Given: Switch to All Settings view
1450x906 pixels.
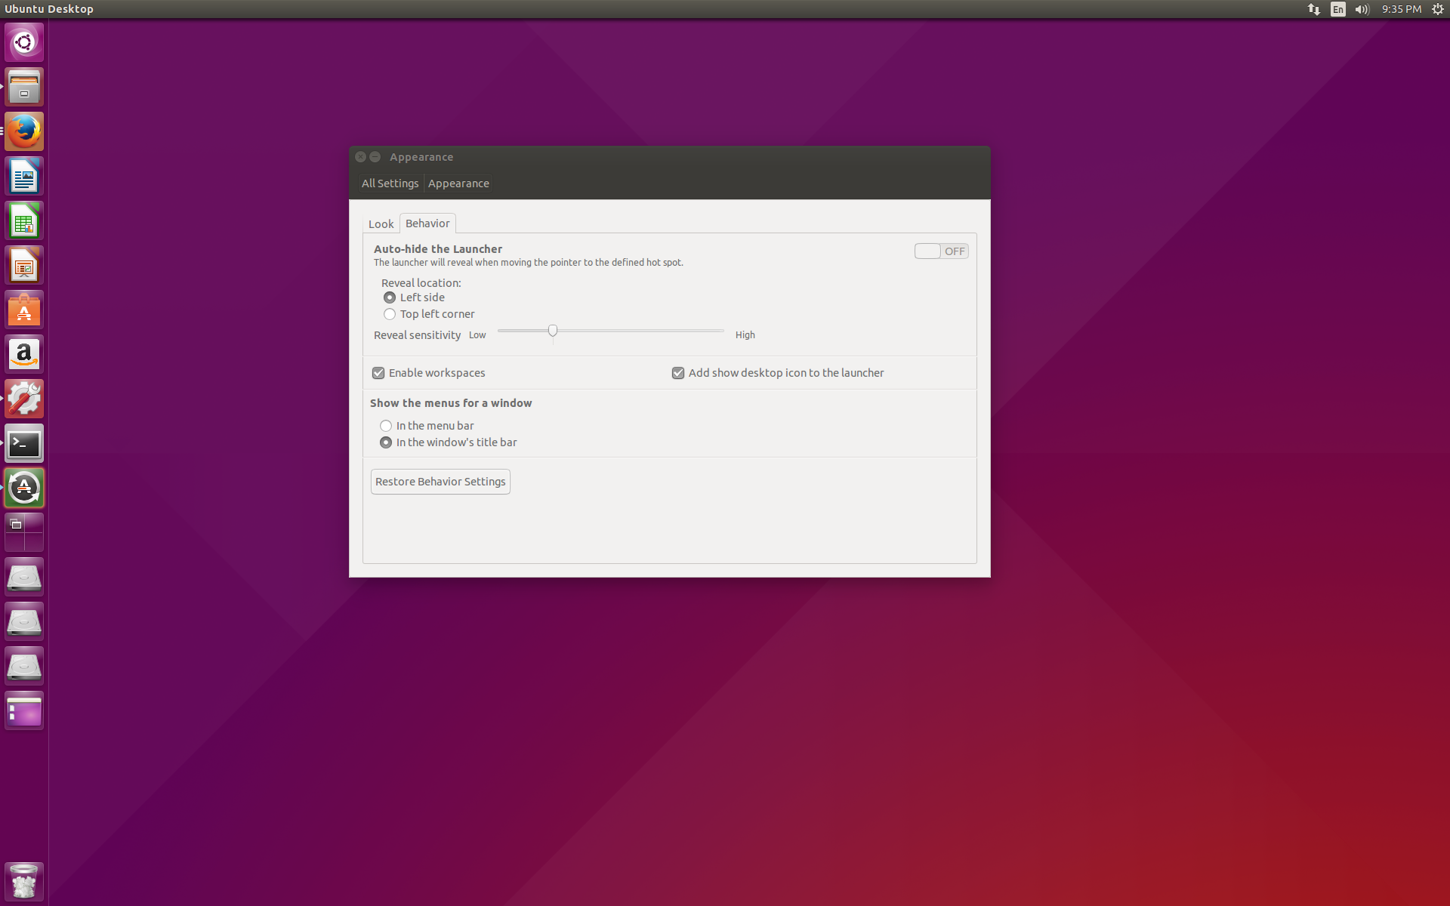Looking at the screenshot, I should click(x=391, y=183).
